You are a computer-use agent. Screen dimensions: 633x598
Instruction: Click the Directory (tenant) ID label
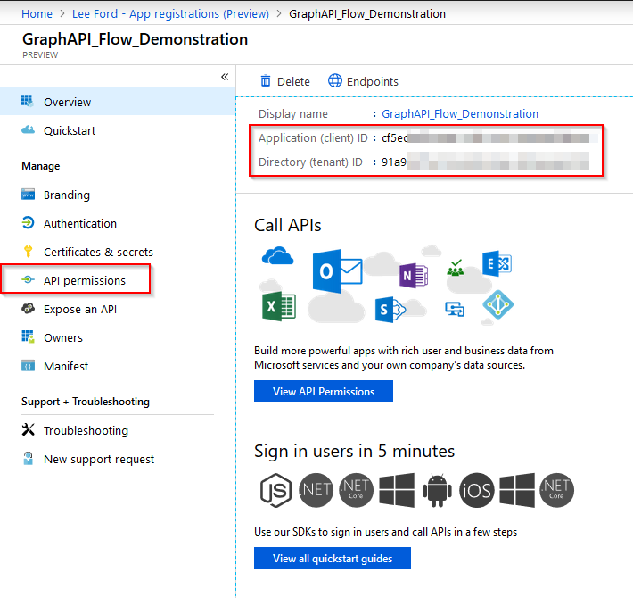(x=310, y=162)
